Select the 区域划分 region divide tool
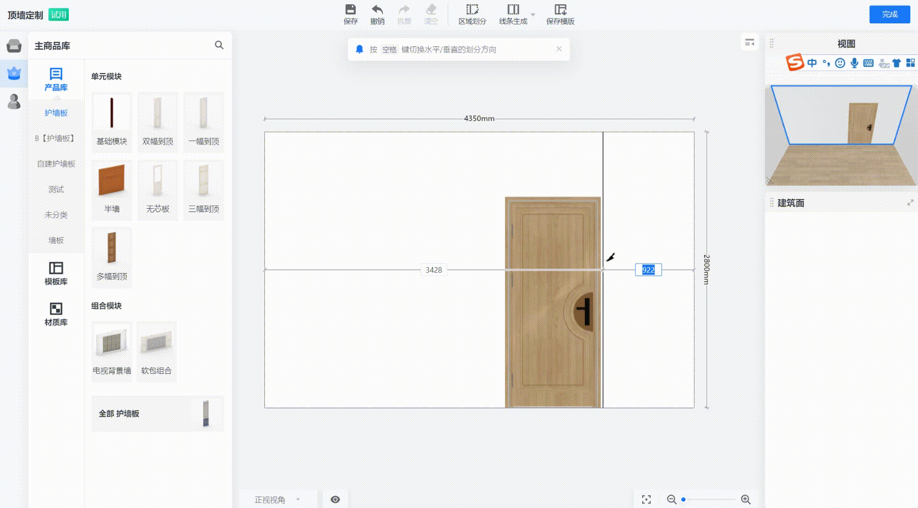 coord(472,14)
